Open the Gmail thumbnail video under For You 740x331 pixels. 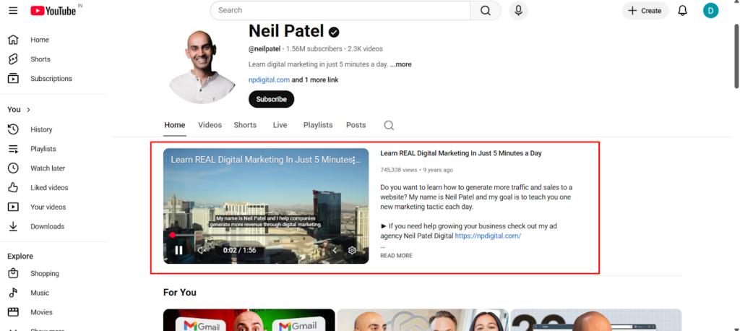click(249, 320)
